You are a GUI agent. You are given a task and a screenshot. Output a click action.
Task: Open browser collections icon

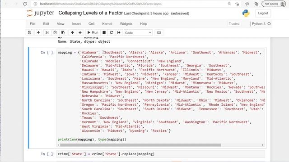256,4
